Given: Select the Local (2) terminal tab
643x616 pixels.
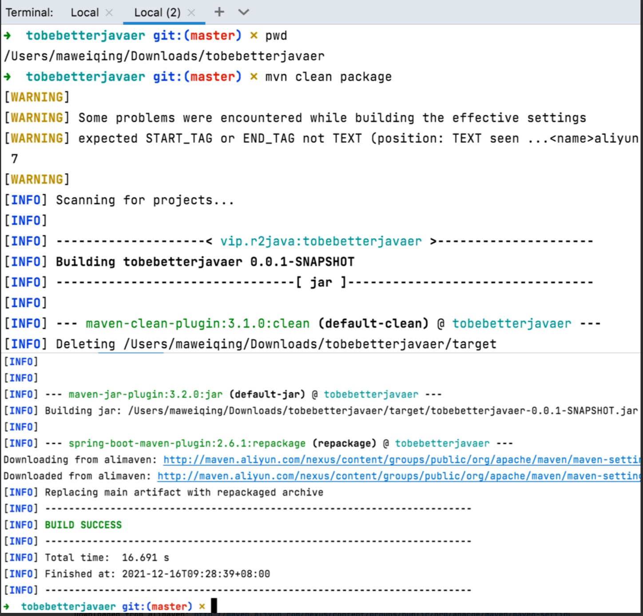Looking at the screenshot, I should tap(157, 12).
